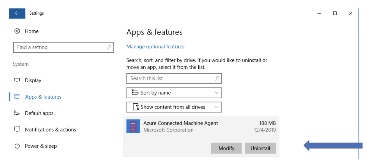Click the Home gear icon

17,31
